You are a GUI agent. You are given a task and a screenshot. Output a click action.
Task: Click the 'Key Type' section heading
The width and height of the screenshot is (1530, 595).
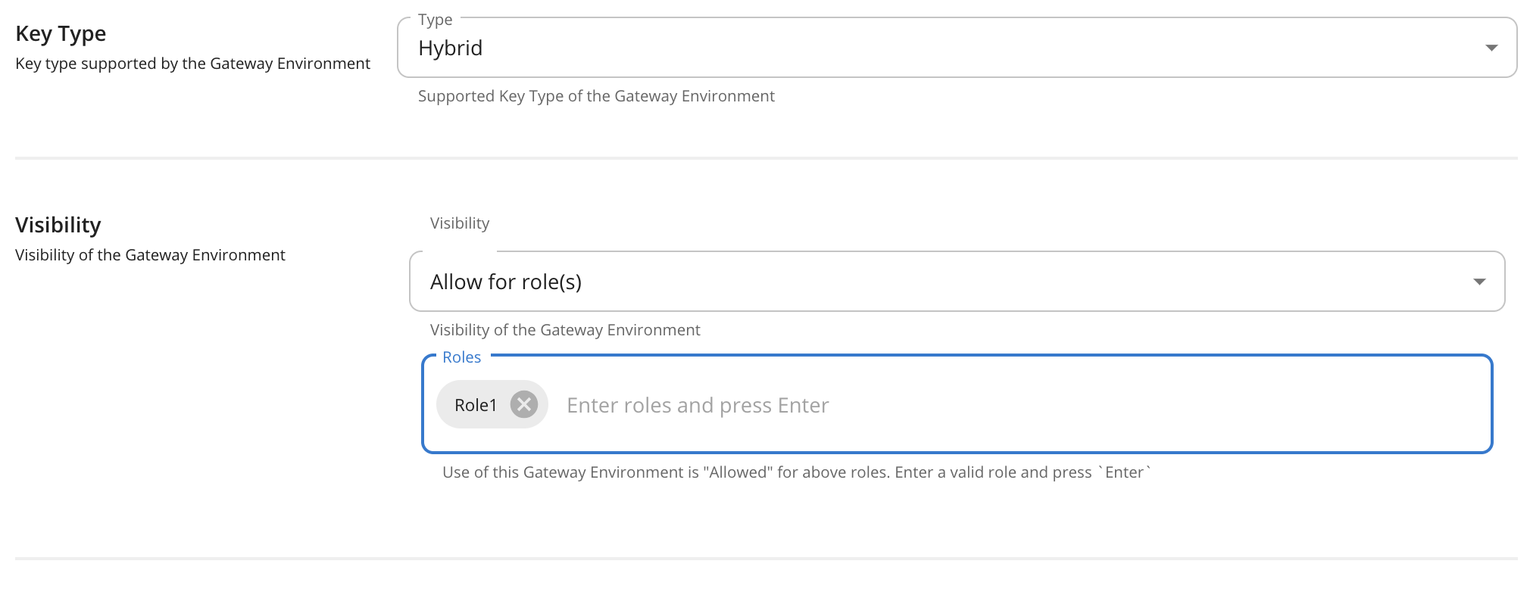click(61, 34)
